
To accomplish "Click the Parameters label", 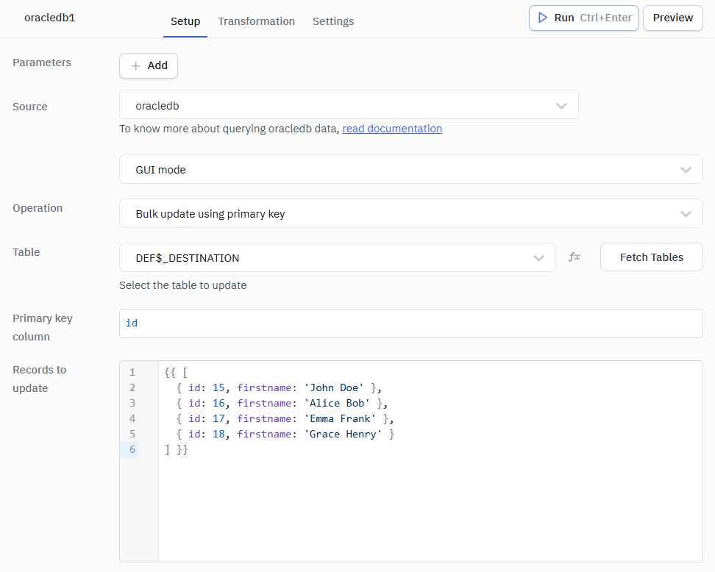I will coord(42,62).
